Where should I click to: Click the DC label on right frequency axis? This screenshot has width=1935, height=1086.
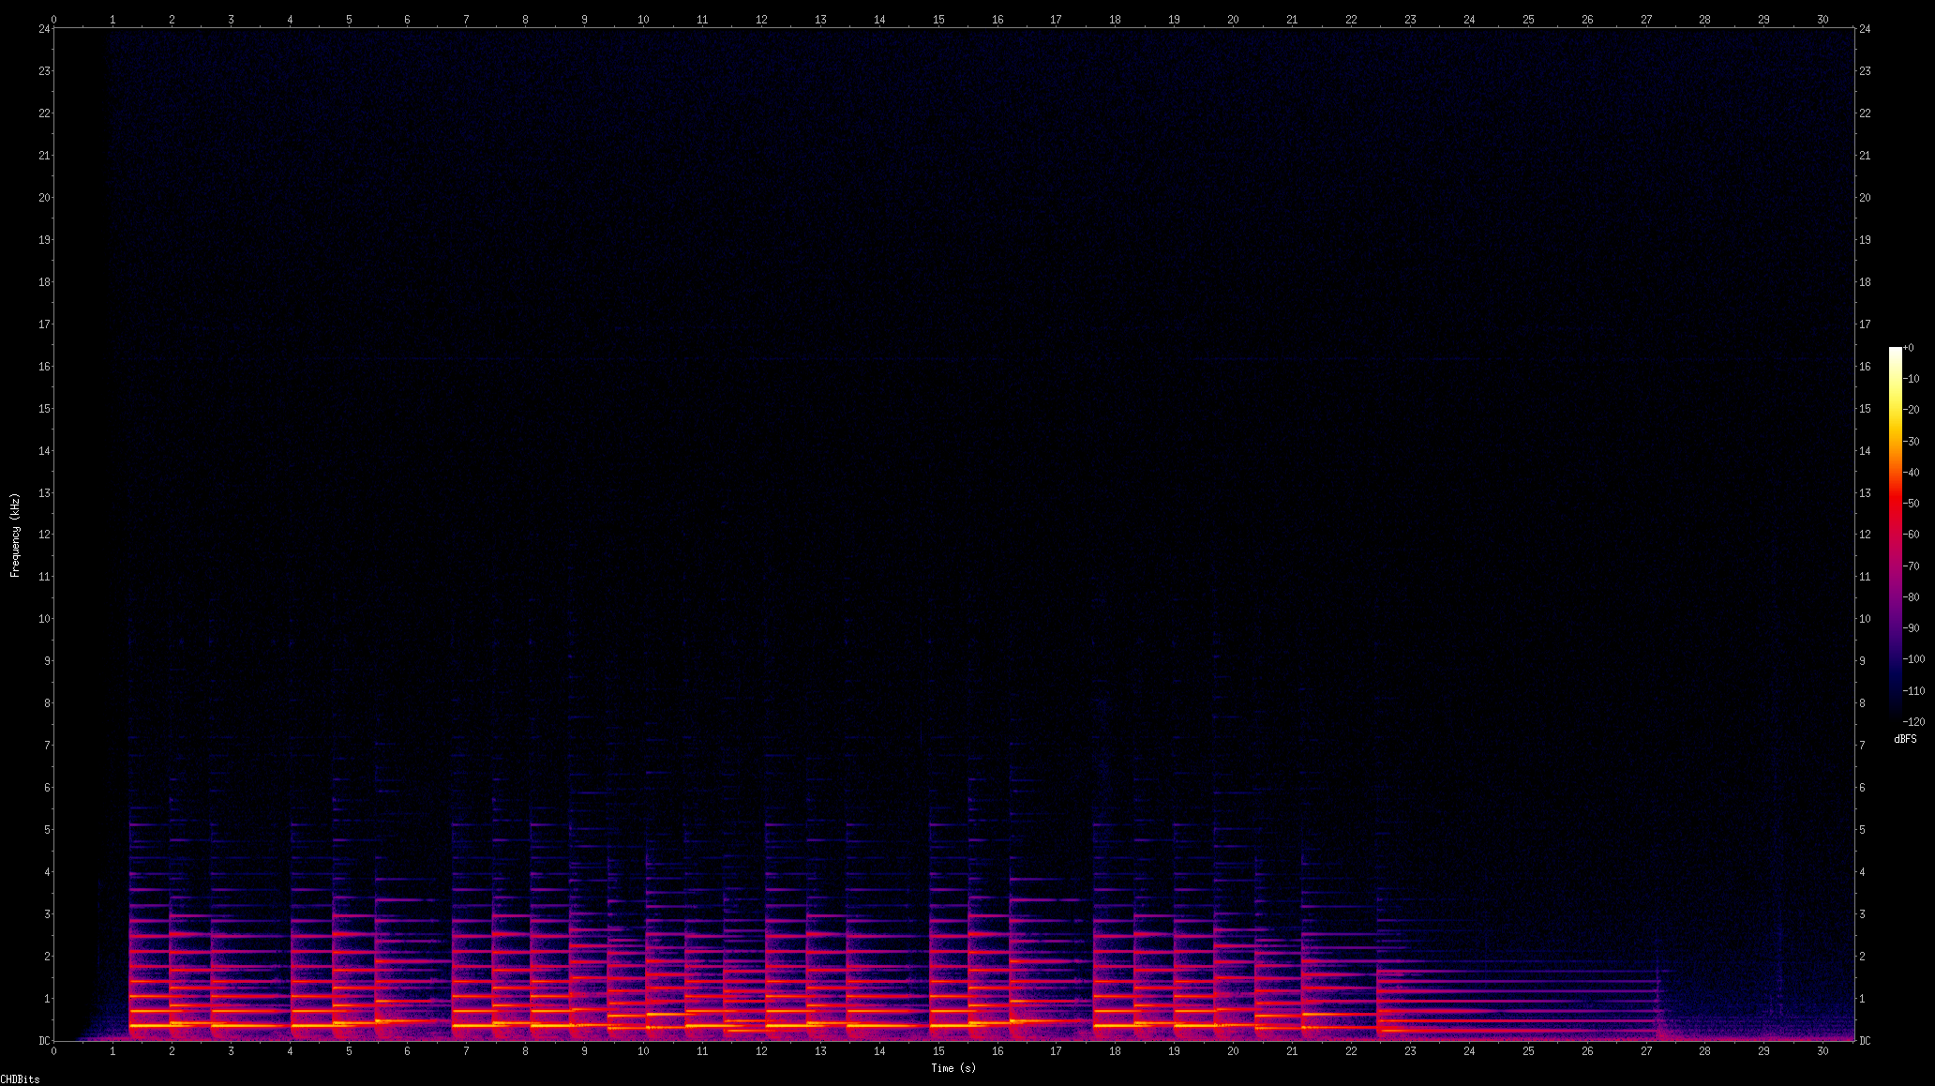[1866, 1041]
